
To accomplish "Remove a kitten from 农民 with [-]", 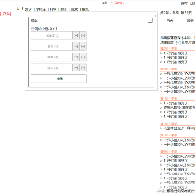I will click(83, 47).
